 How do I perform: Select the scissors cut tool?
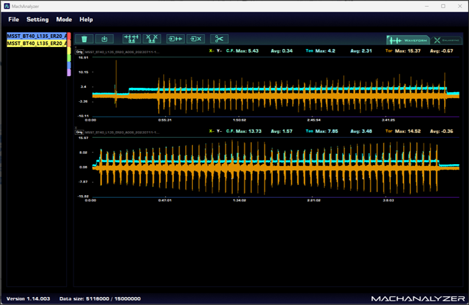click(219, 39)
